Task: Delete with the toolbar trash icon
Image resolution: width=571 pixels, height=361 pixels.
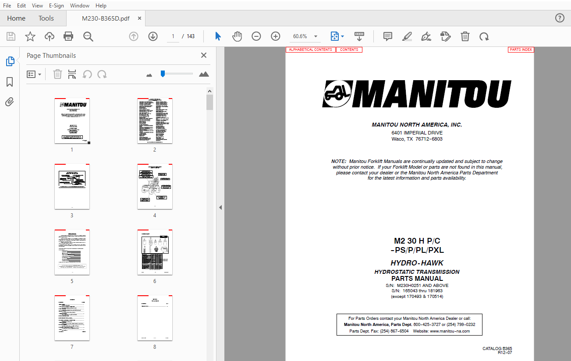Action: [x=465, y=36]
